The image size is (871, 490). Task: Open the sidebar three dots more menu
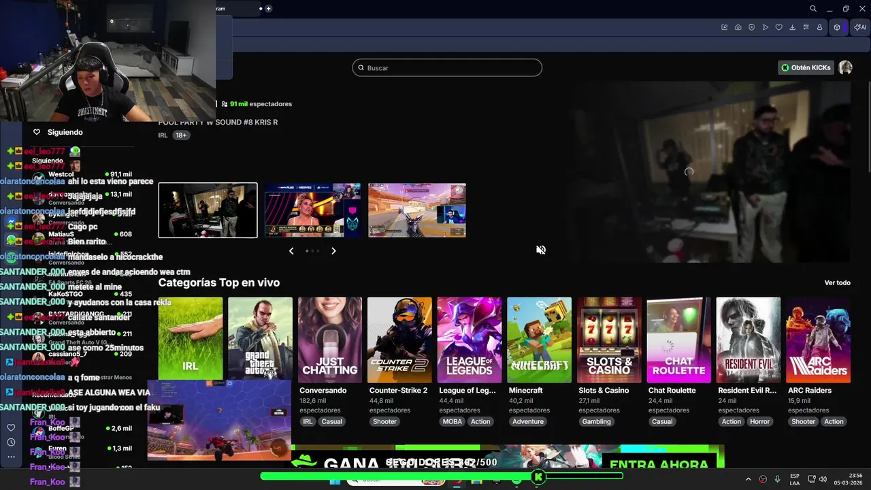click(11, 457)
